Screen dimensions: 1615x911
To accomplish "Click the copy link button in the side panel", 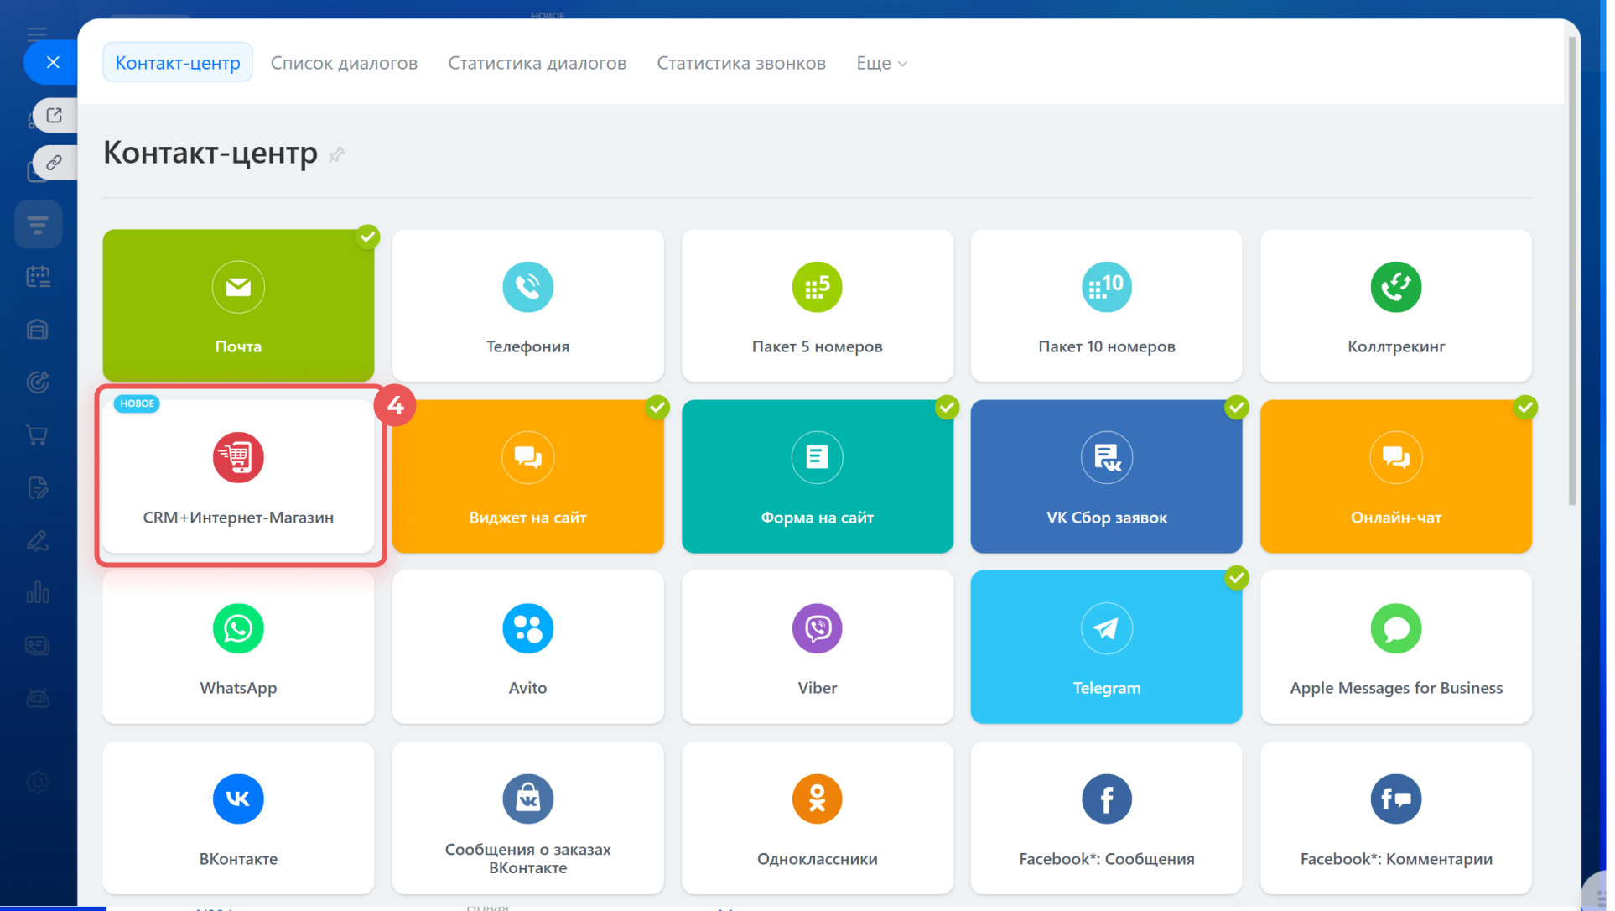I will (55, 163).
